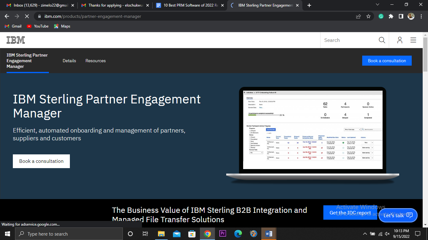428x240 pixels.
Task: Bookmark this tab with the star icon
Action: click(368, 16)
